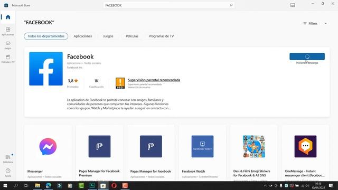
Task: Select the Aplicaciones filter tab
Action: coord(83,36)
